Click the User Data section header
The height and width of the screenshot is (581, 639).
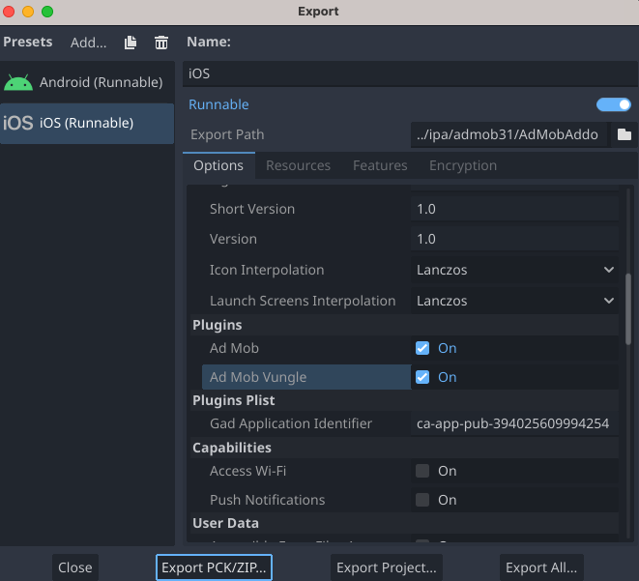click(404, 523)
